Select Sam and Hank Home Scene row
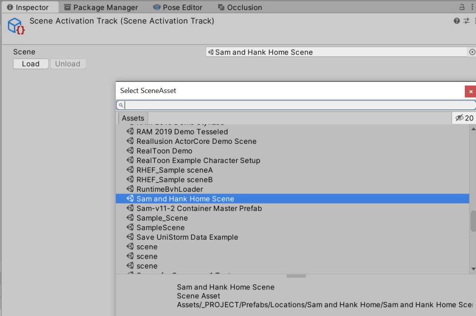 click(x=292, y=199)
